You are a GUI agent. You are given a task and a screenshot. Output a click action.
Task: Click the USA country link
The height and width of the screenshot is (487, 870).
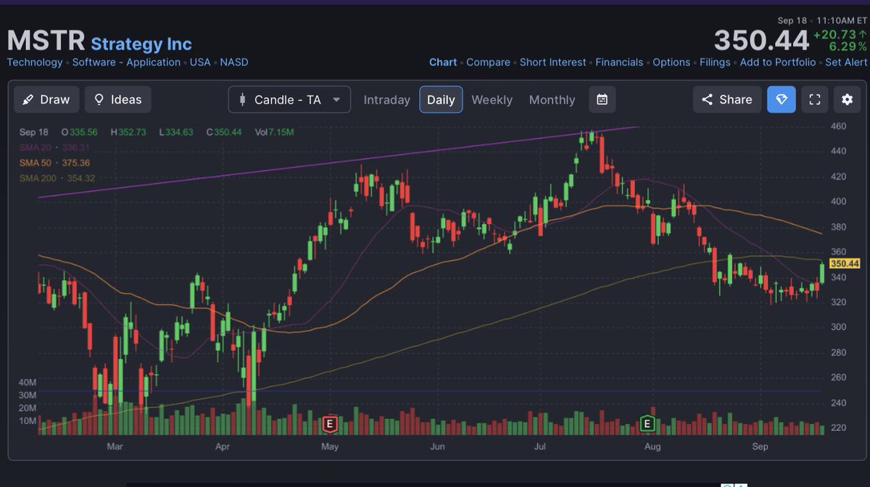pos(200,62)
